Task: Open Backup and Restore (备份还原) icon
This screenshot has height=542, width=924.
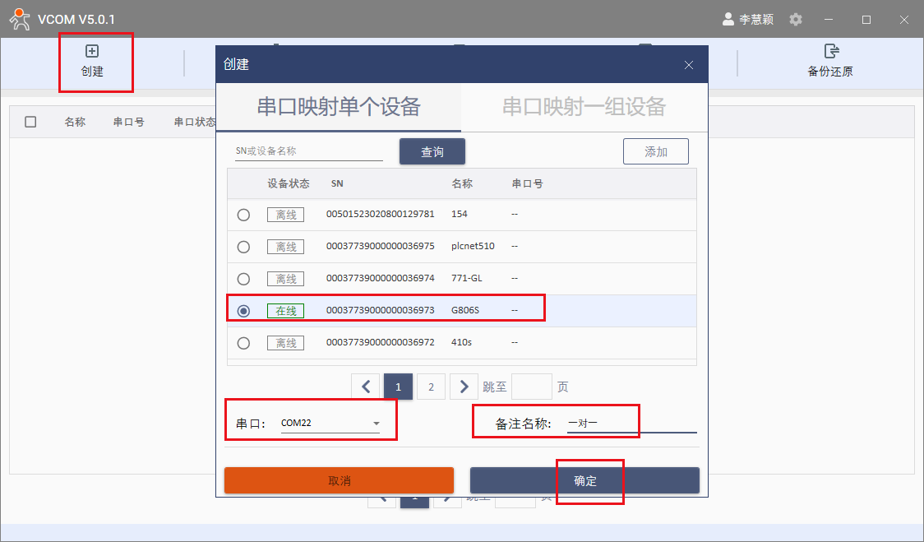Action: point(830,52)
